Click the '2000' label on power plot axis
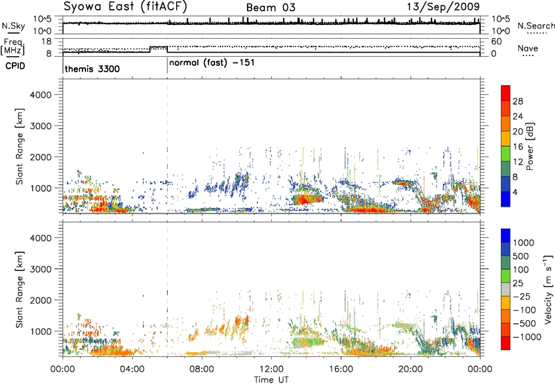The height and width of the screenshot is (384, 555). coord(40,157)
